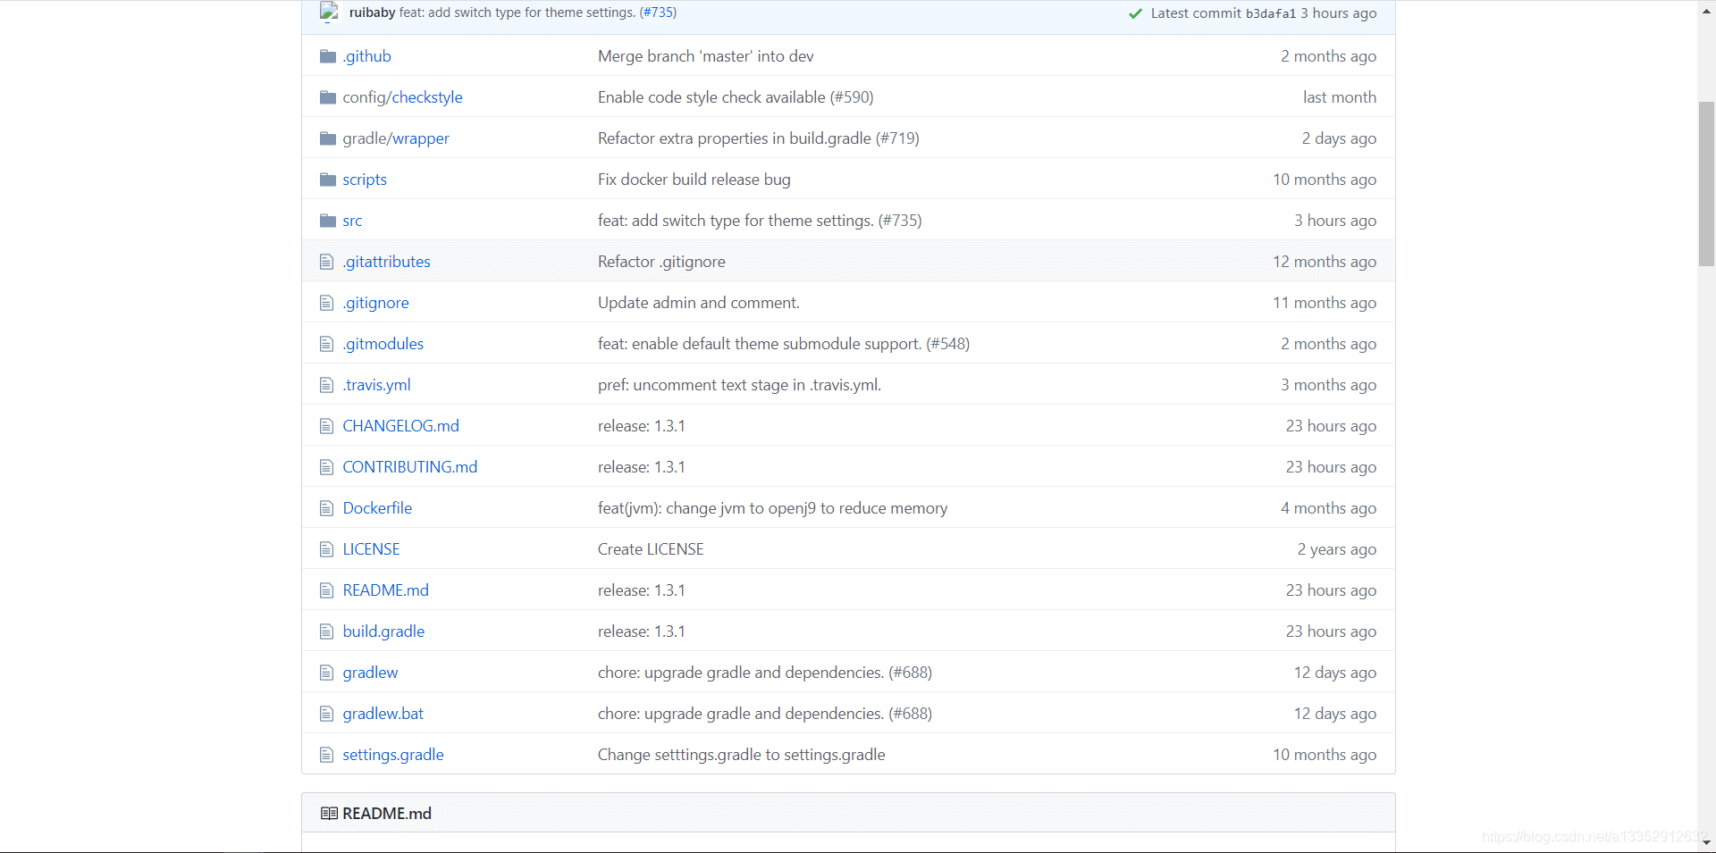
Task: Click the ruibaby author name
Action: point(372,13)
